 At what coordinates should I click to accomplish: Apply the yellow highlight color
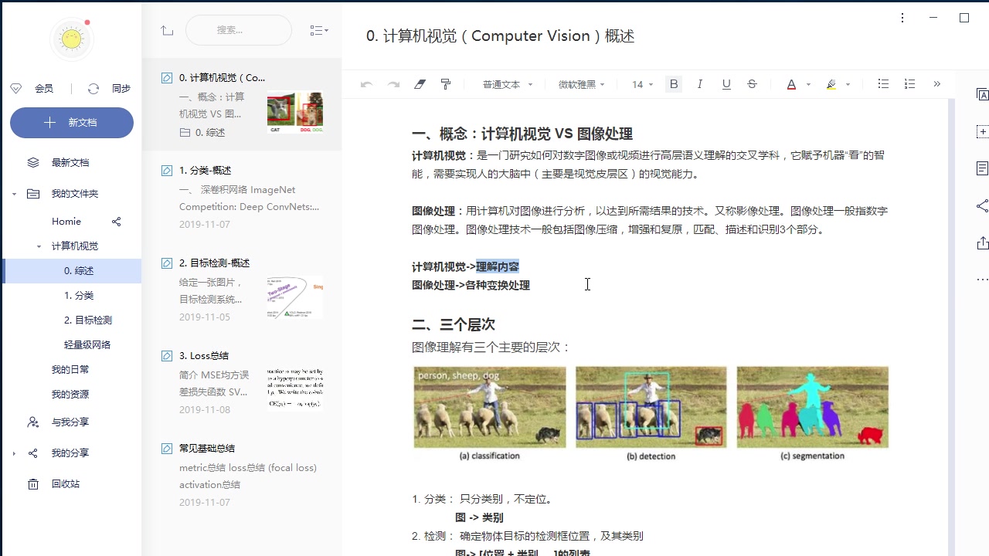[x=831, y=84]
